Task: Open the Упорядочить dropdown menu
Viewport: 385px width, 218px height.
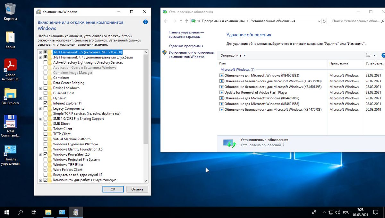Action: 234,55
